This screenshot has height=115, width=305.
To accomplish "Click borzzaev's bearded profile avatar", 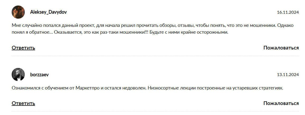I will coord(18,74).
